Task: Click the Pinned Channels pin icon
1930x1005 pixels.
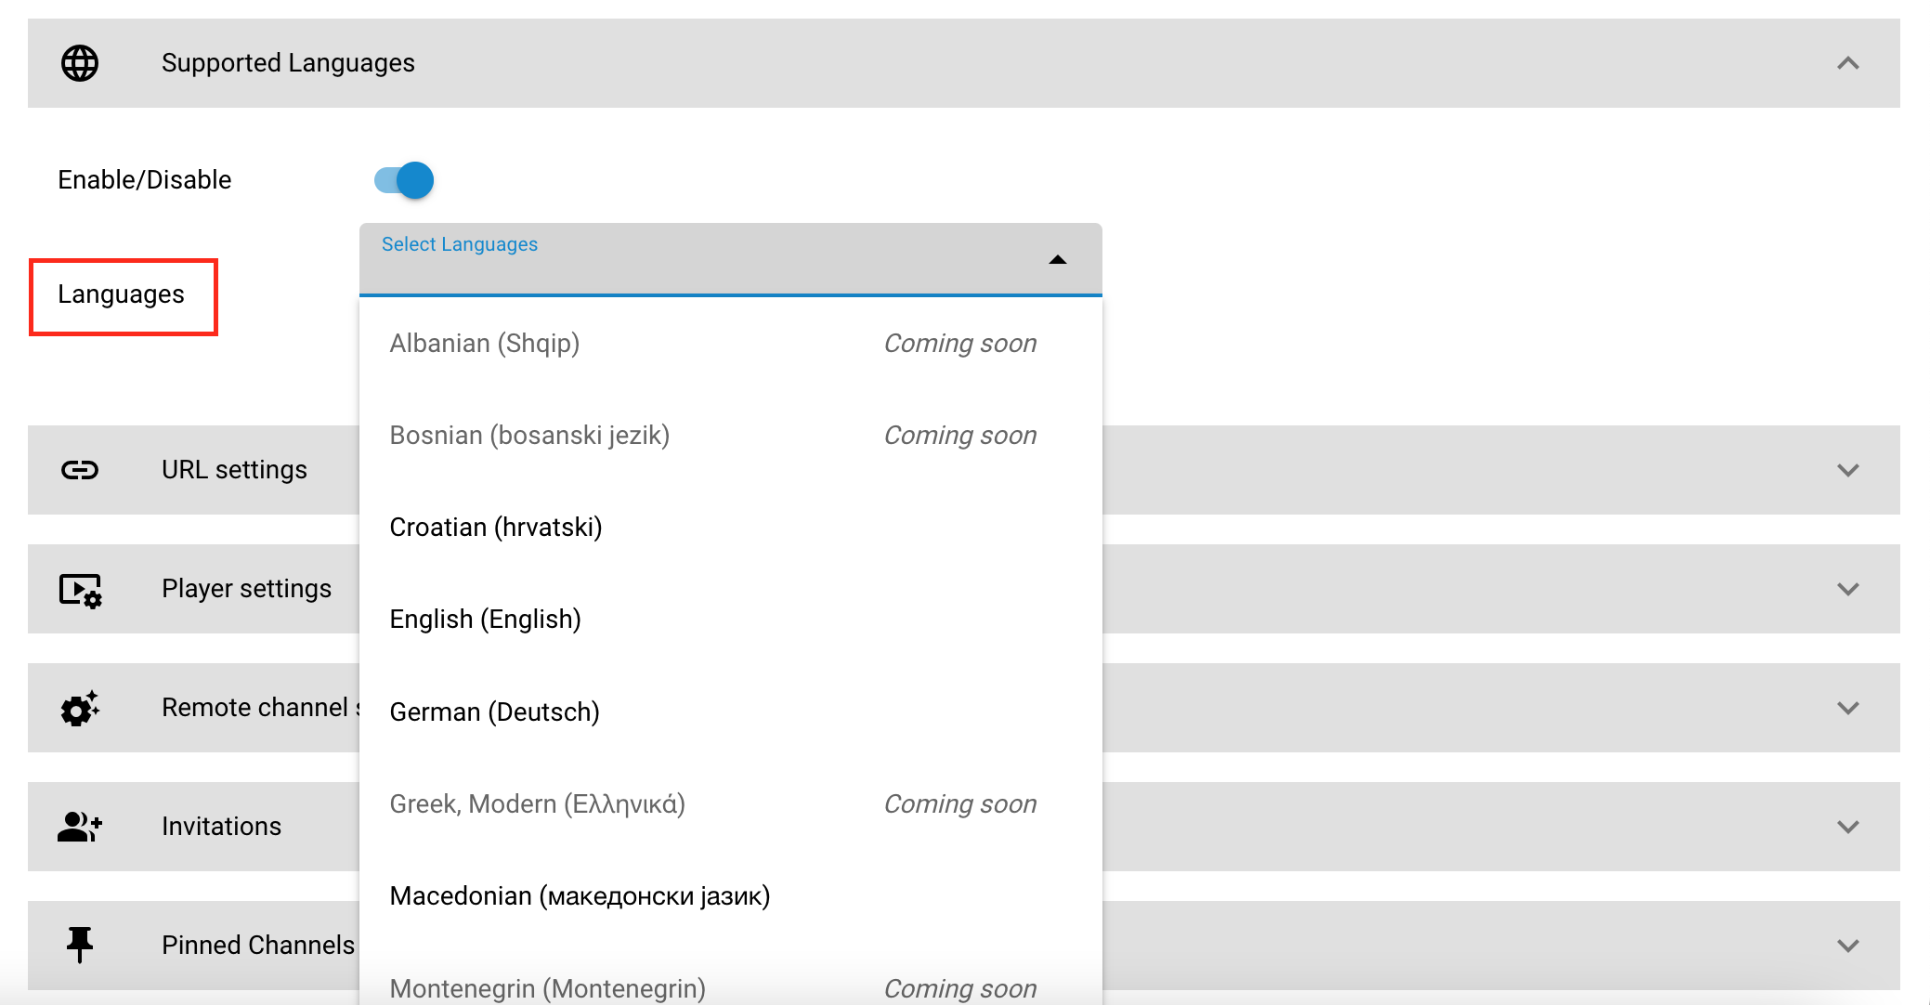Action: (x=80, y=945)
